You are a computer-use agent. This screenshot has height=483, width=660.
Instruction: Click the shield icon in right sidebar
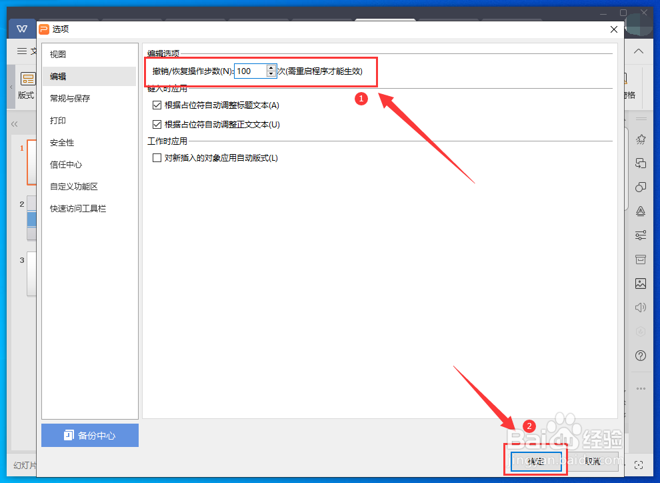[641, 332]
